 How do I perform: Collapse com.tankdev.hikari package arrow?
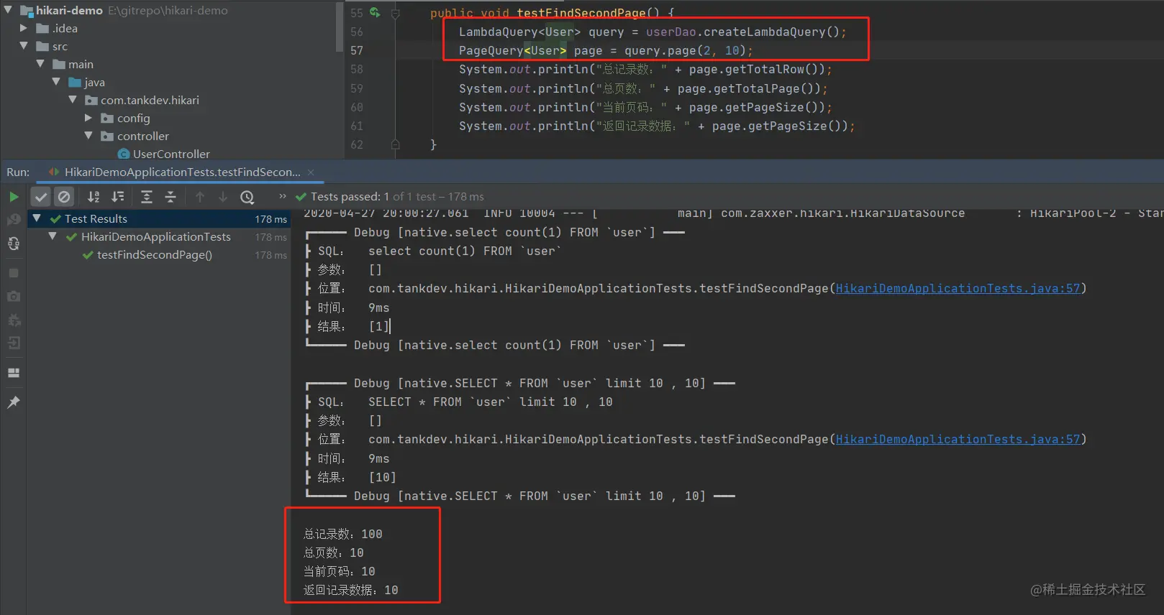pyautogui.click(x=73, y=100)
